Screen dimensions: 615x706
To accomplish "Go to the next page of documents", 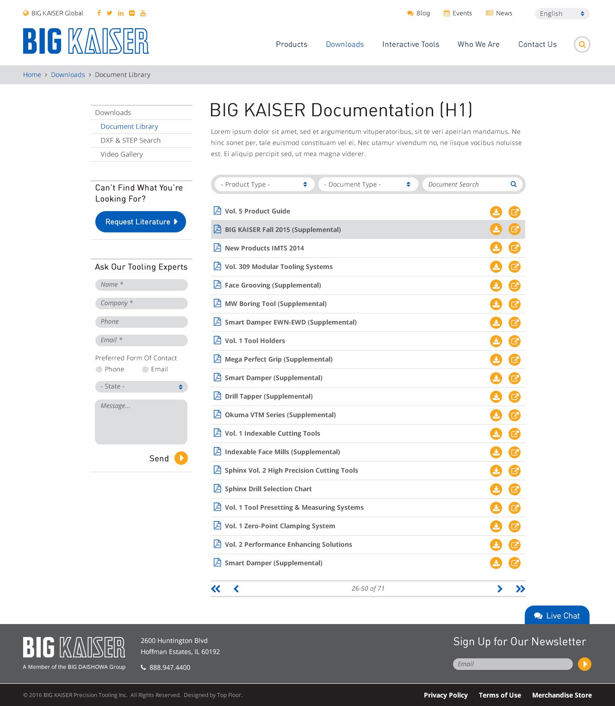I will tap(500, 588).
